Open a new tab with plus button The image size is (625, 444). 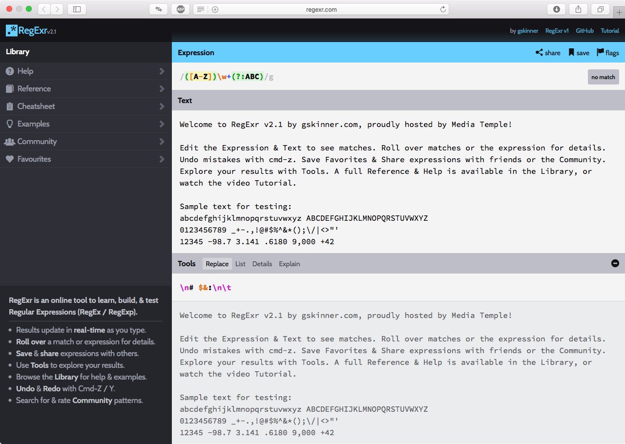pos(620,13)
